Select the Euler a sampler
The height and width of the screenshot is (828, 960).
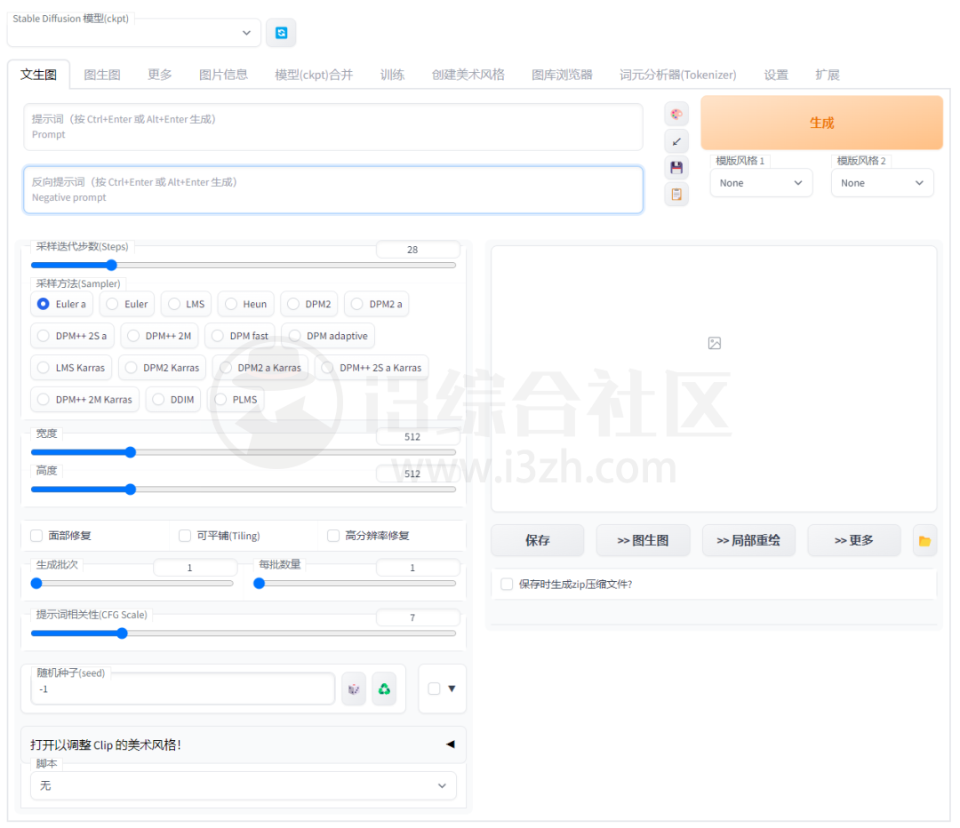61,304
